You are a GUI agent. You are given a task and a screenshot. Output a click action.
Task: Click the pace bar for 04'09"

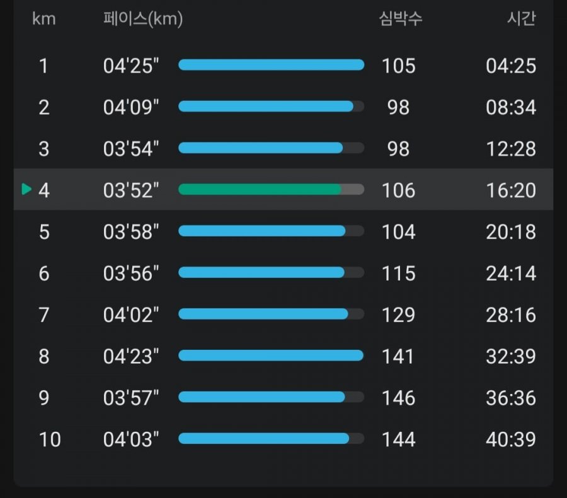click(x=271, y=107)
